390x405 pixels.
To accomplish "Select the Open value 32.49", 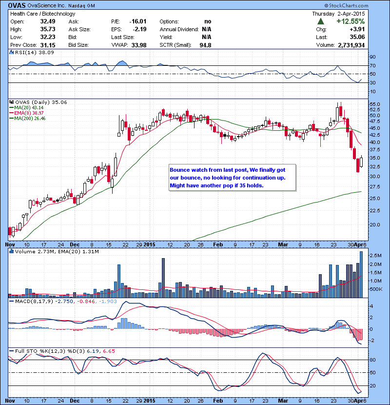I will pos(48,21).
